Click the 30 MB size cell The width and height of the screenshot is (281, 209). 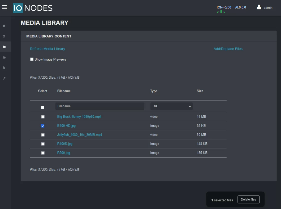(201, 135)
